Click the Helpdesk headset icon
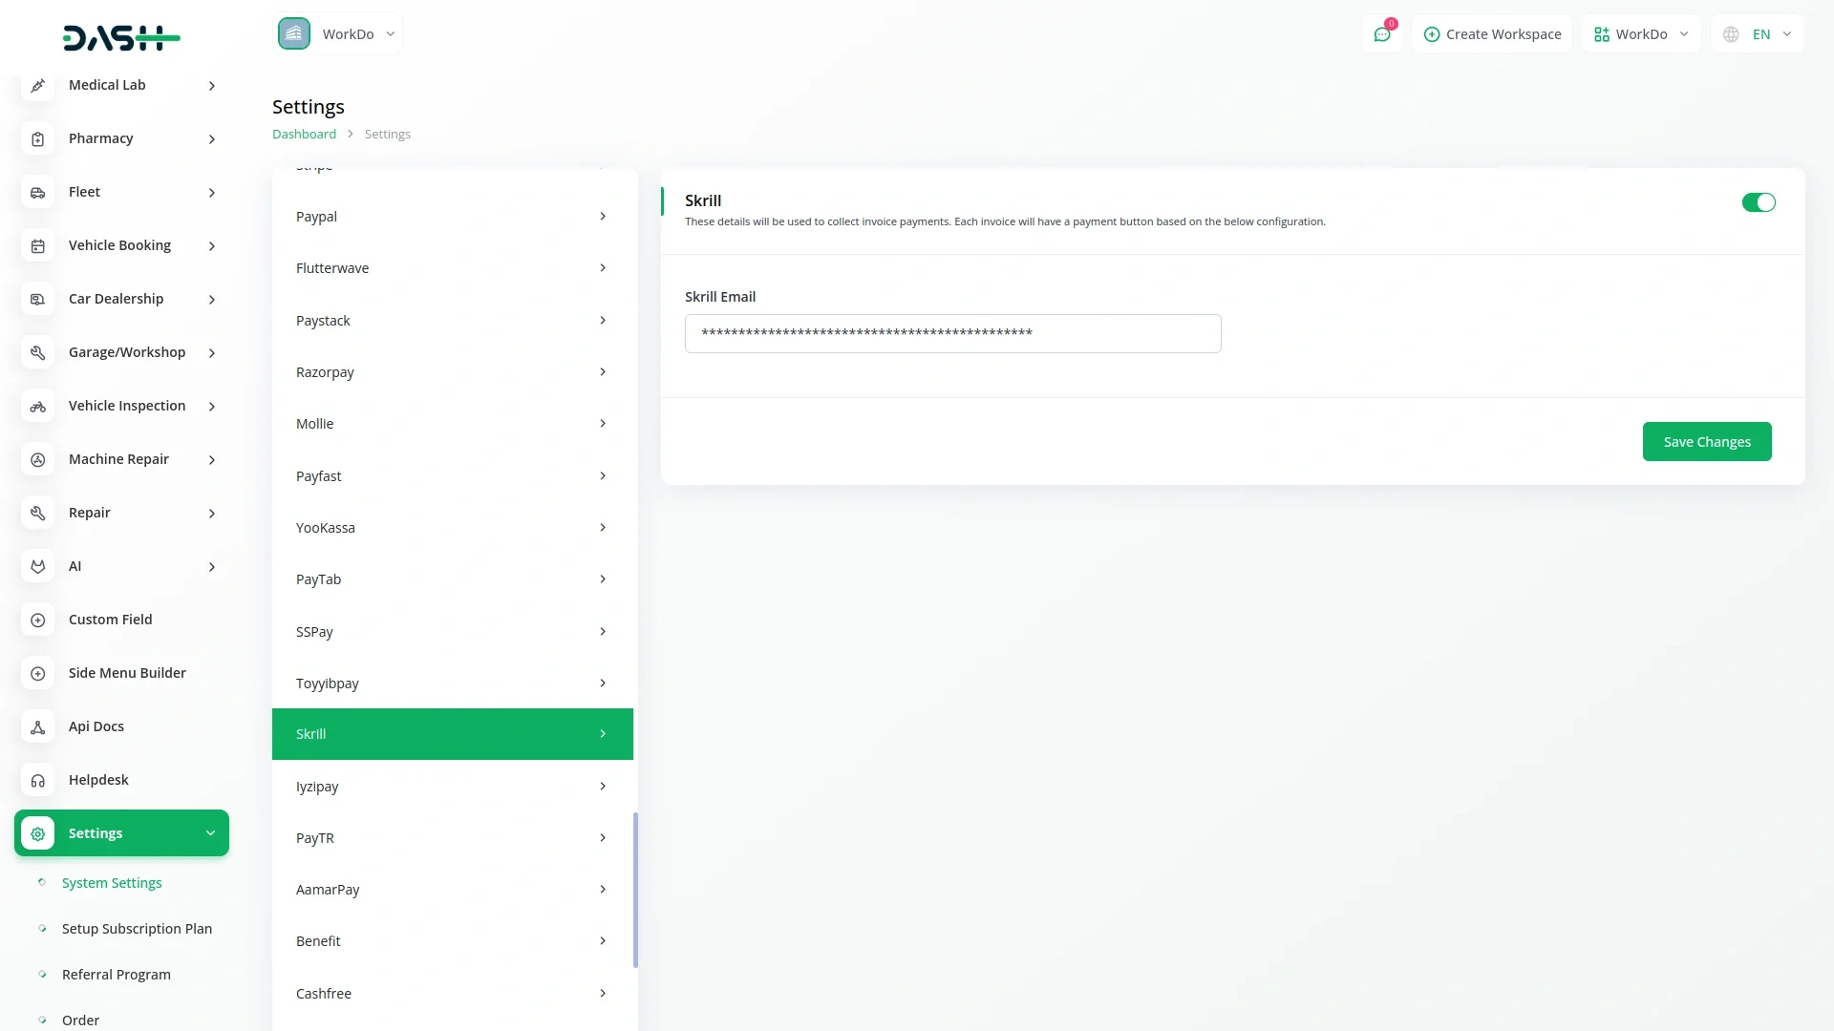The image size is (1834, 1031). (x=37, y=781)
